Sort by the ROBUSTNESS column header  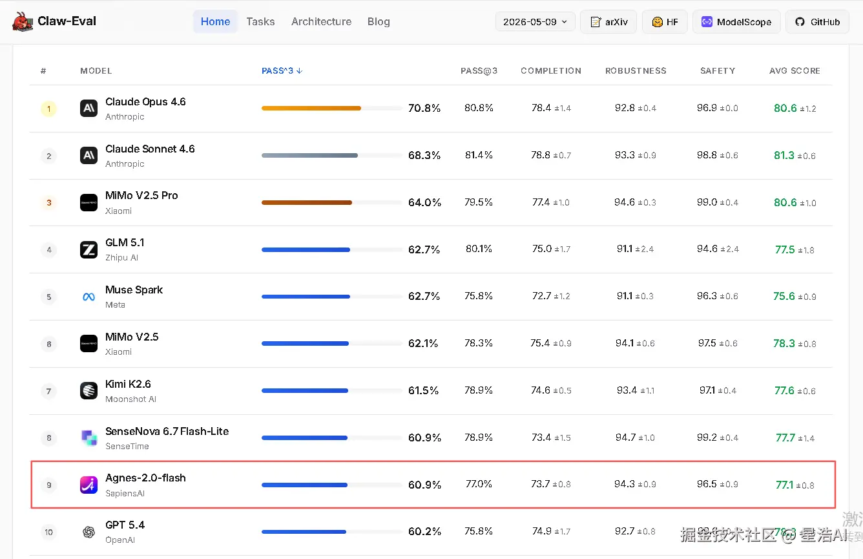636,70
